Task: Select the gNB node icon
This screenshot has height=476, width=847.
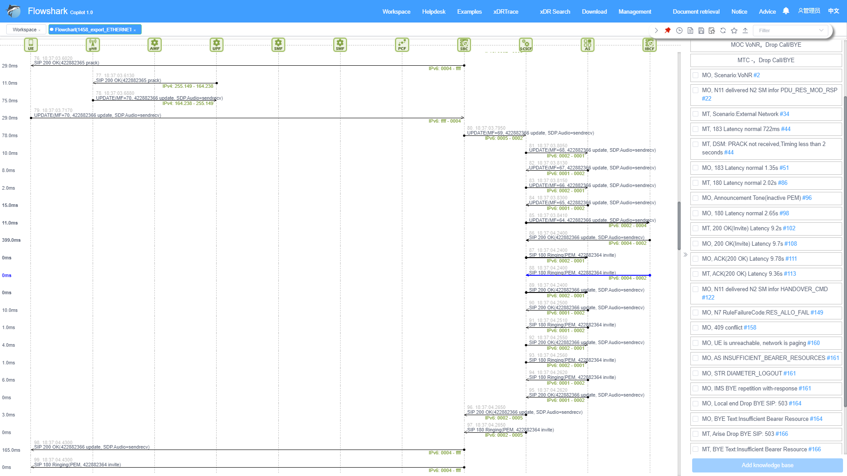Action: (x=93, y=45)
